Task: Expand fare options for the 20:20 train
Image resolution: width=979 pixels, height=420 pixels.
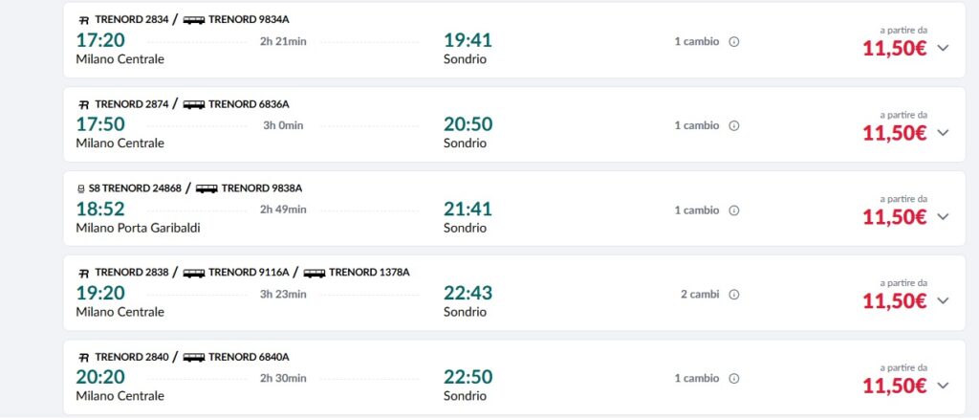Action: pyautogui.click(x=943, y=385)
